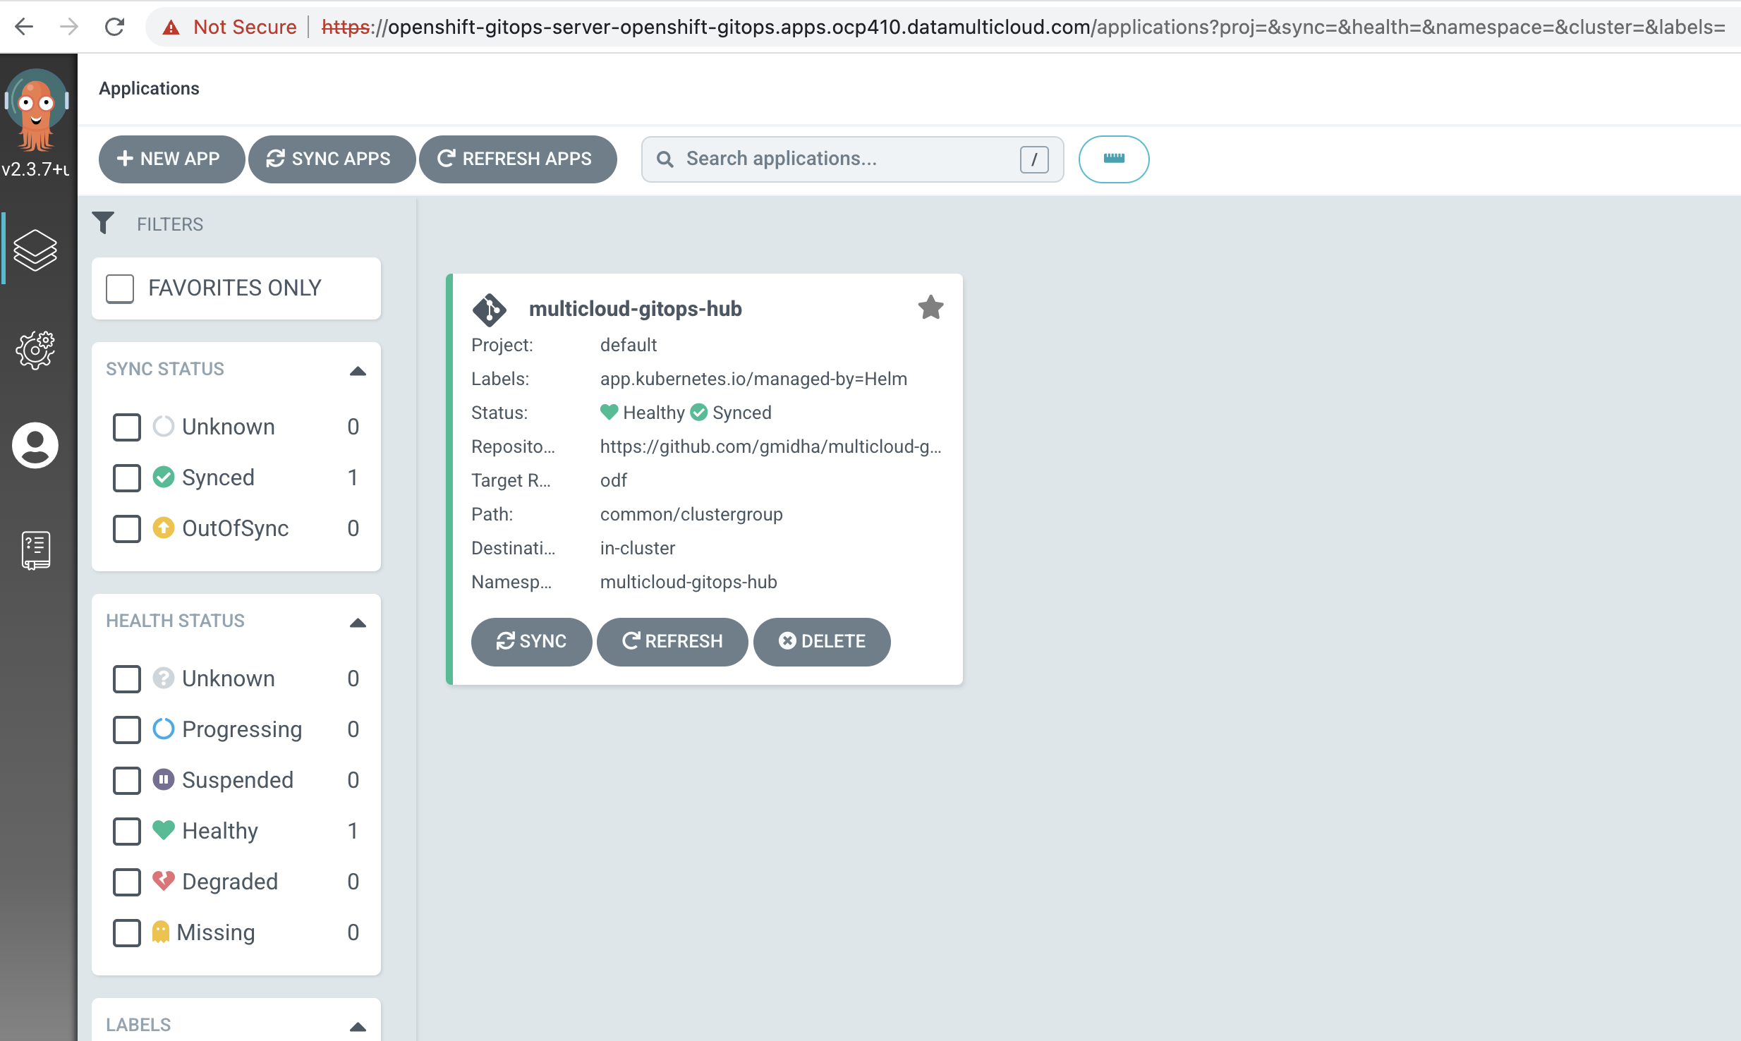Viewport: 1741px width, 1041px height.
Task: Enable the Favorites Only checkbox
Action: pyautogui.click(x=120, y=288)
